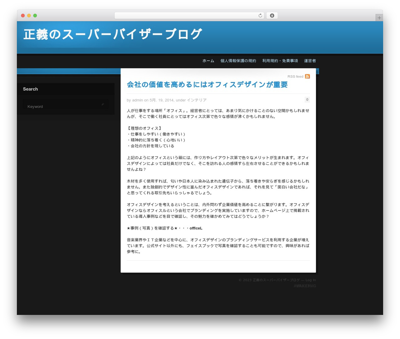Open the 運営者 menu item
This screenshot has height=339, width=400.
click(310, 61)
